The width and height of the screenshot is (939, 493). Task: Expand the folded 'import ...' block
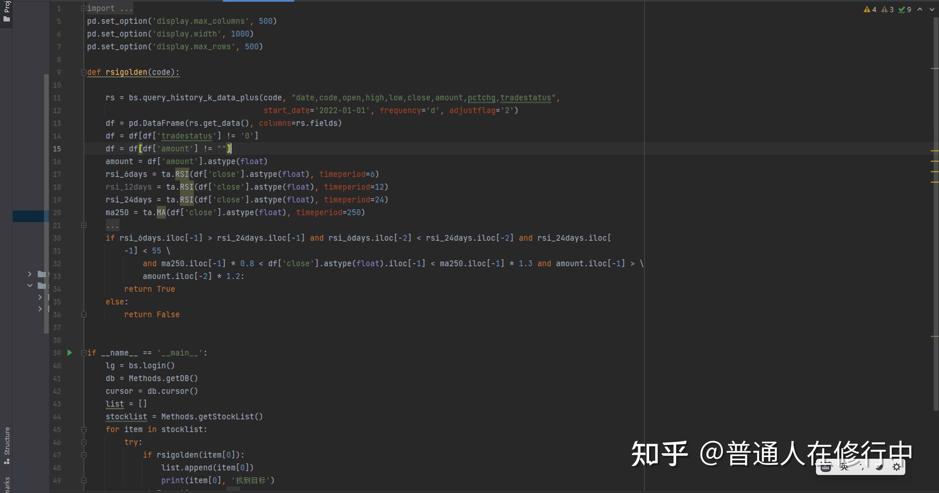coord(84,8)
